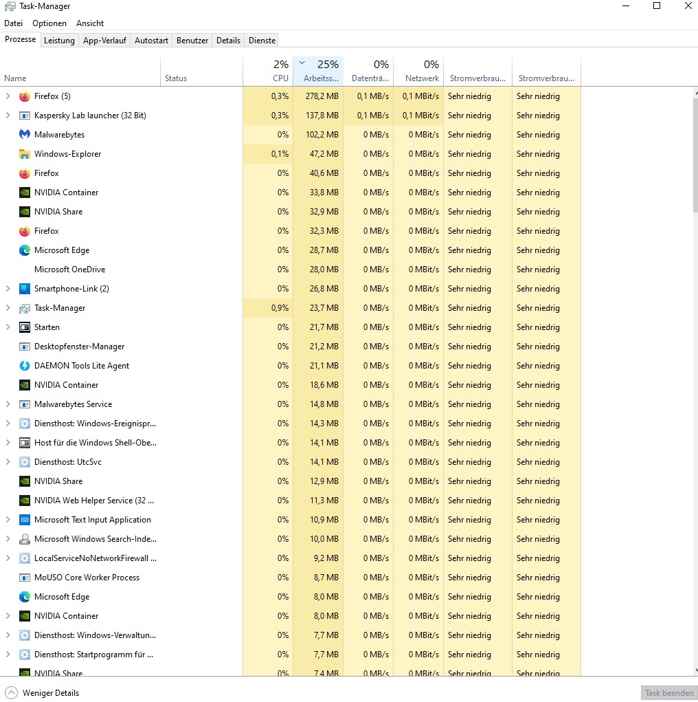The width and height of the screenshot is (698, 702).
Task: Open the Ansicht menu
Action: pyautogui.click(x=90, y=23)
